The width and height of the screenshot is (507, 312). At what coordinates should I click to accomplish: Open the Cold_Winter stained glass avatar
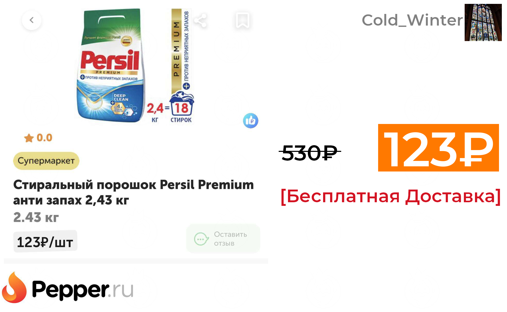point(483,22)
